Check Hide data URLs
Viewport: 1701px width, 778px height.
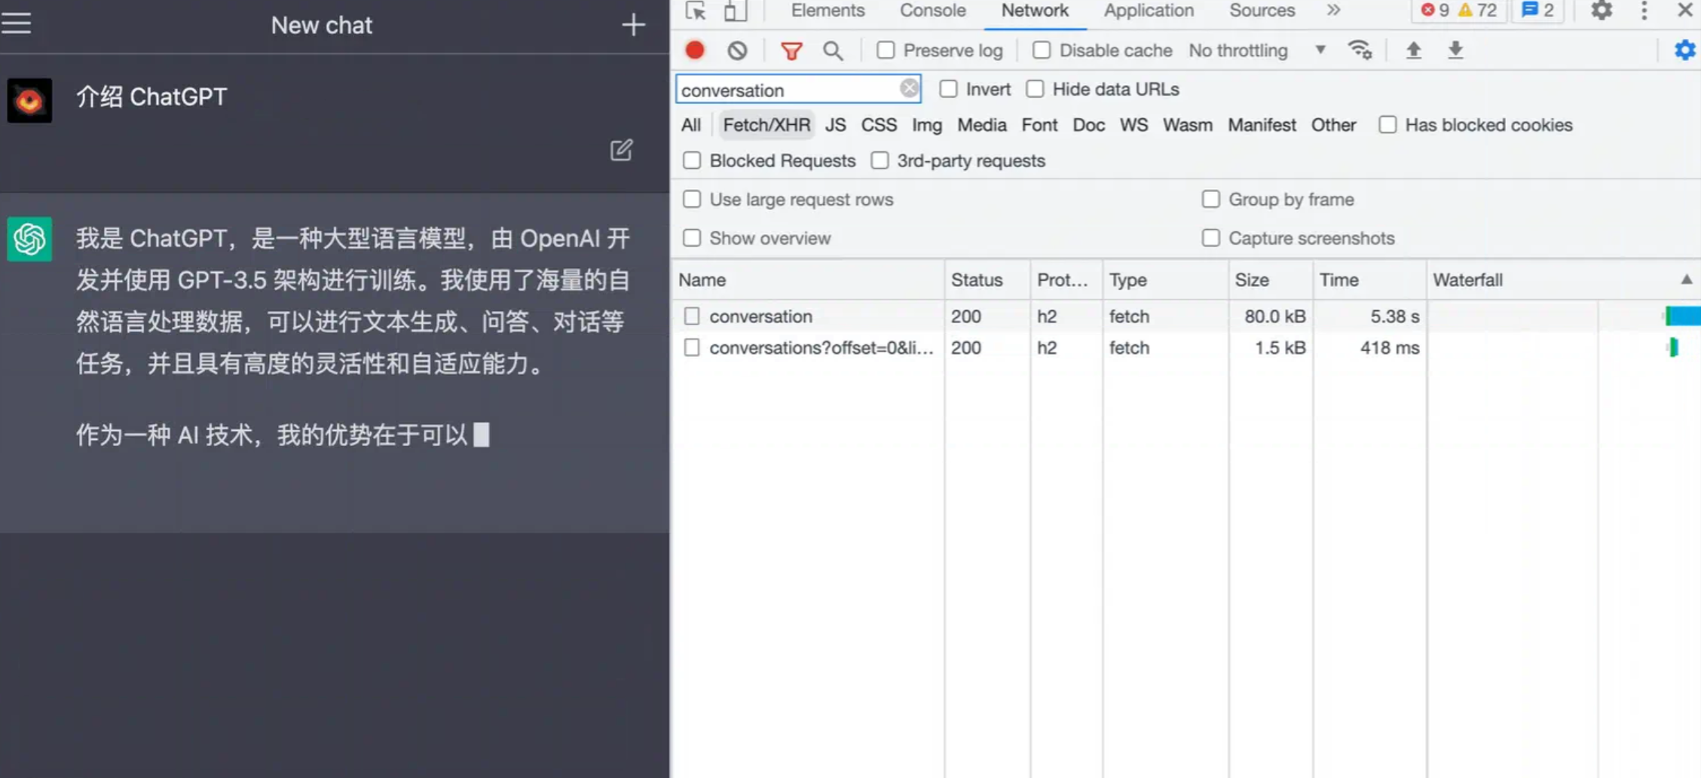point(1035,89)
